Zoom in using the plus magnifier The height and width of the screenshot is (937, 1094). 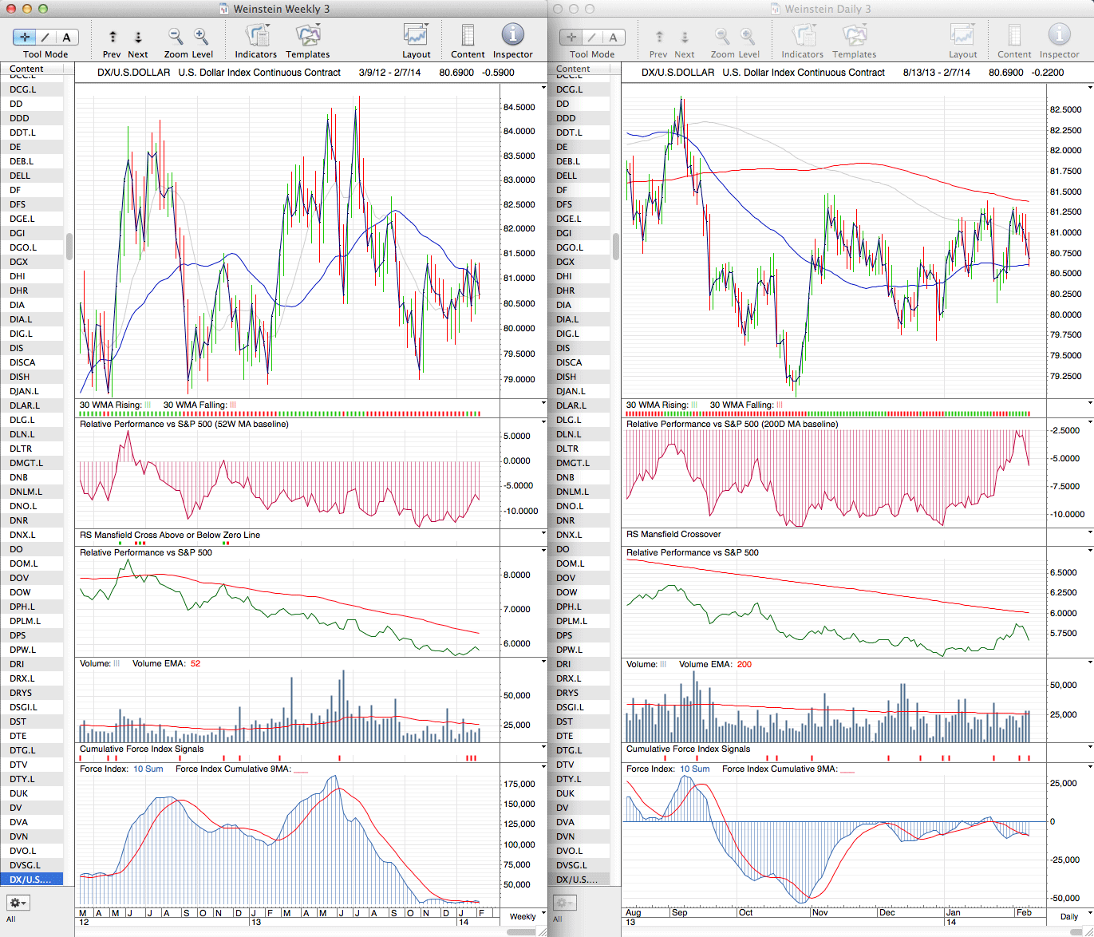point(201,36)
